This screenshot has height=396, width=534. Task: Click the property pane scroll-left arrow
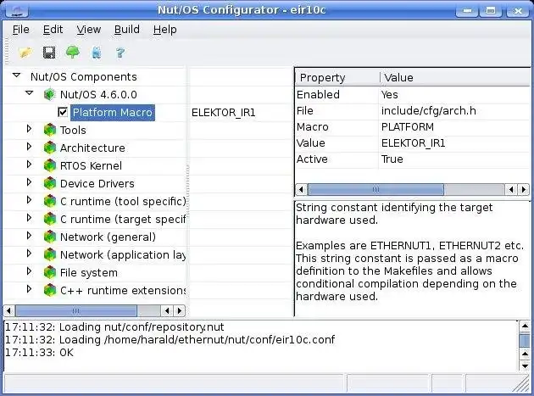pos(301,189)
